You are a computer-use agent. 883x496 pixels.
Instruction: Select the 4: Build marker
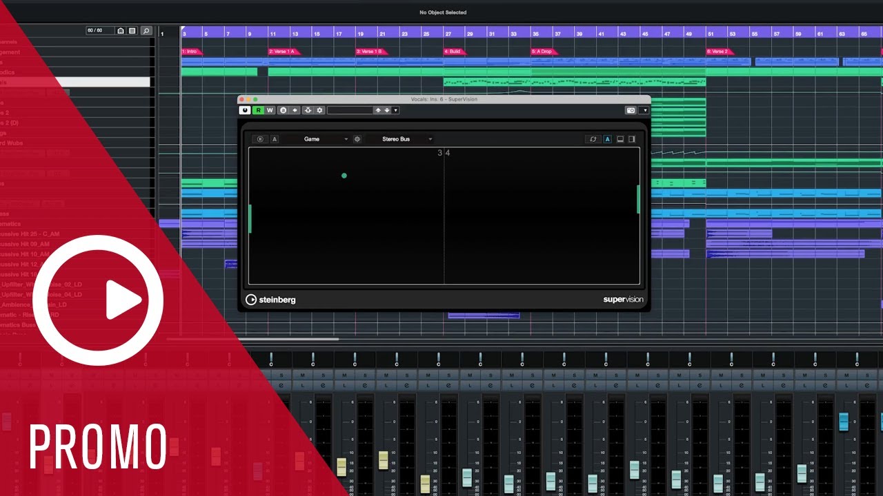point(454,52)
